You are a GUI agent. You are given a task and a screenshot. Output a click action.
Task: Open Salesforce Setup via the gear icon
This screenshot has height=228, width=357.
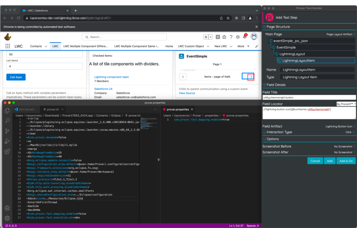tap(238, 37)
